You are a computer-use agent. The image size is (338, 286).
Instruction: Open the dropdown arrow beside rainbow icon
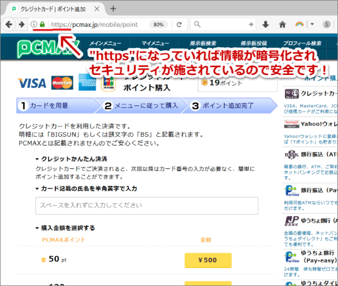click(312, 24)
